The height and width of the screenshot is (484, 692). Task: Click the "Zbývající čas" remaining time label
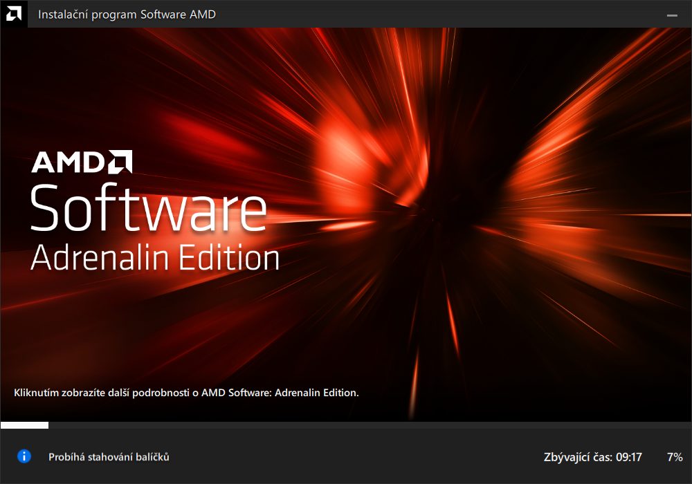(x=577, y=457)
